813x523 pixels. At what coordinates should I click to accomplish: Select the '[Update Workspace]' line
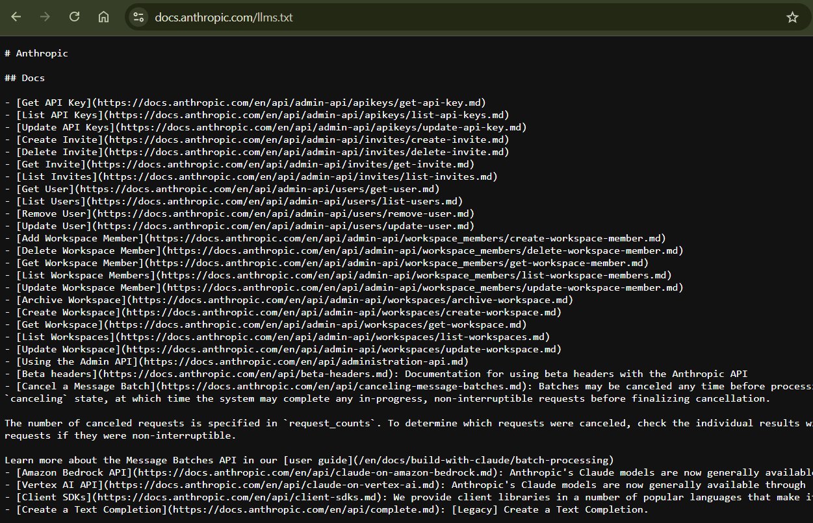tap(283, 349)
